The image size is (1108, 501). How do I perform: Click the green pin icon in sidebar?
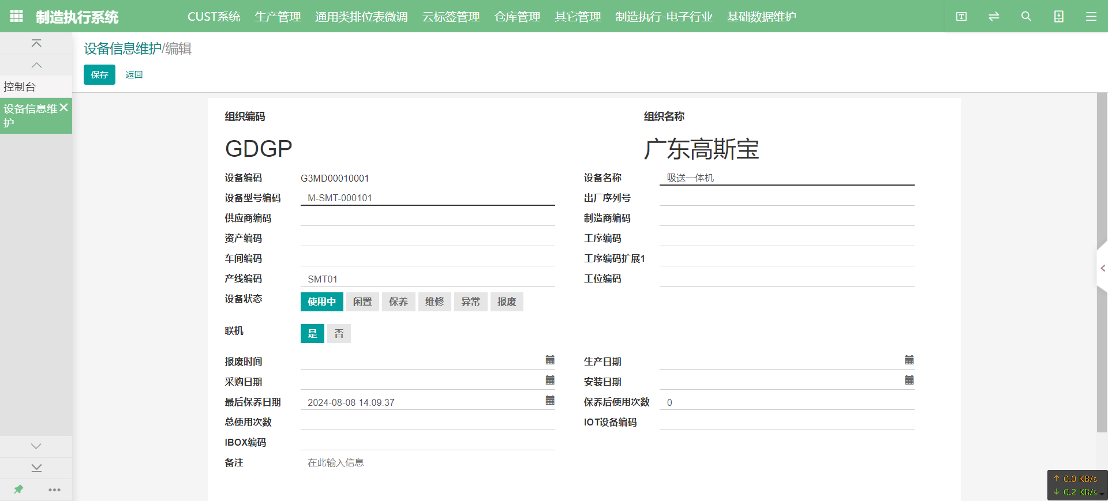tap(18, 489)
